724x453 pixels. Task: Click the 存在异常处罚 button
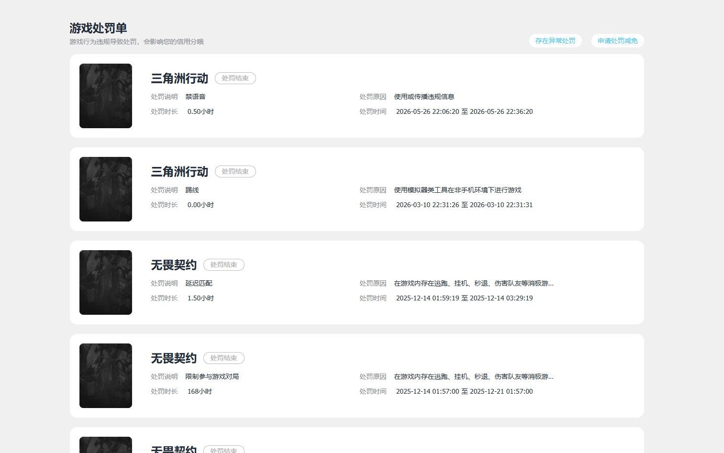point(555,41)
